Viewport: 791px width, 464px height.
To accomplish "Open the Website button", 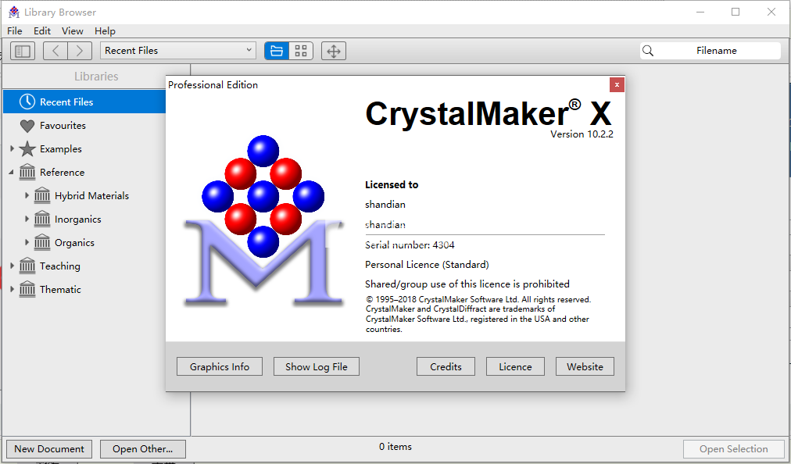I will pos(585,366).
